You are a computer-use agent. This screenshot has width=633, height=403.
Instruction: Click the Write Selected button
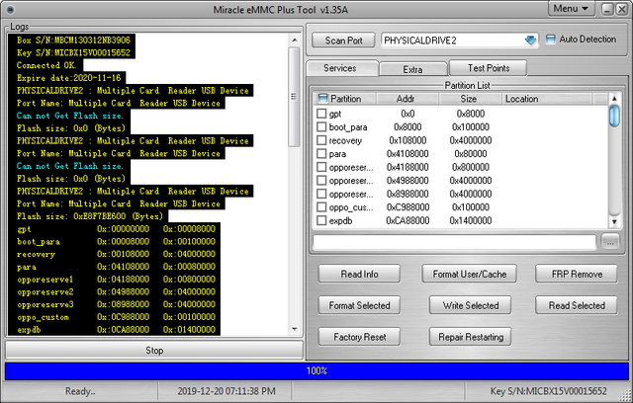pyautogui.click(x=471, y=305)
